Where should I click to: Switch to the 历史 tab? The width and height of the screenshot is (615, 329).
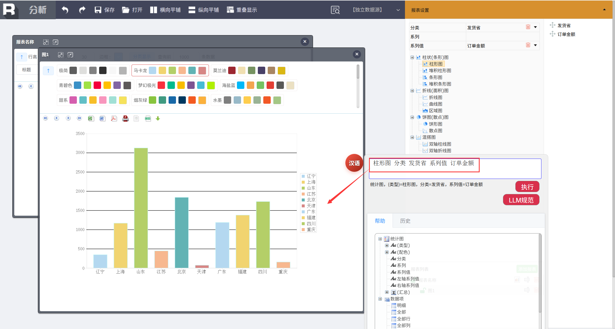point(405,221)
